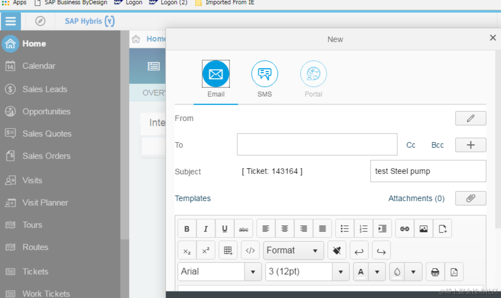The height and width of the screenshot is (298, 501).
Task: Click the compass discover icon
Action: 40,21
